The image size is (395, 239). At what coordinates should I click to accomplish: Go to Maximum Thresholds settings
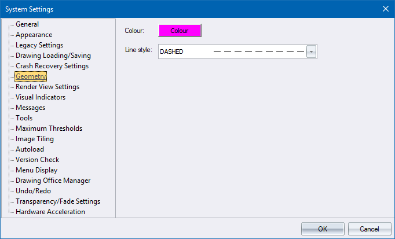click(x=49, y=128)
